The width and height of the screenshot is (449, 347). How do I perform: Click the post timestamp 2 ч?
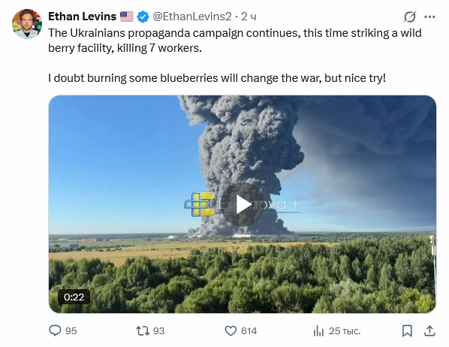point(249,17)
